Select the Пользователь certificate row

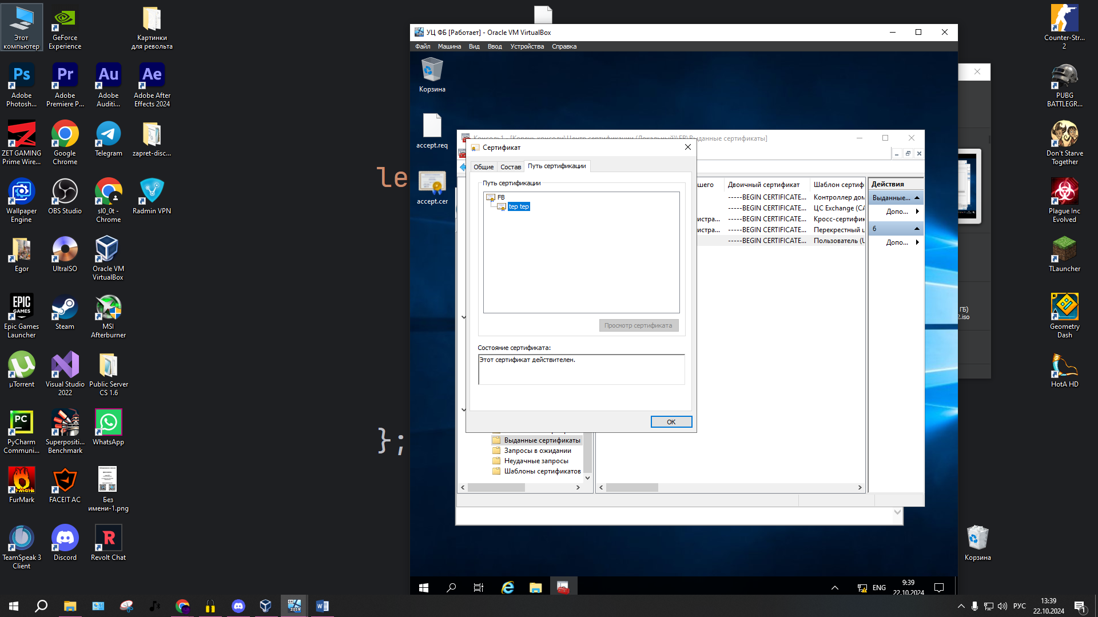tap(781, 241)
